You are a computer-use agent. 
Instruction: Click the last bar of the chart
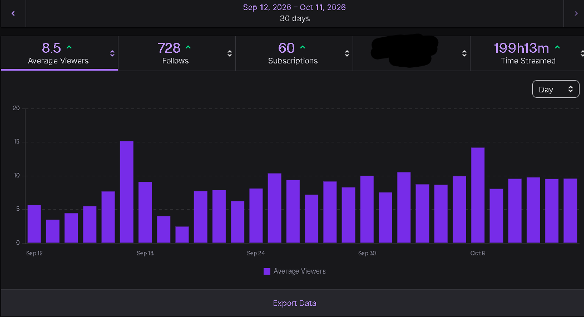(x=570, y=211)
